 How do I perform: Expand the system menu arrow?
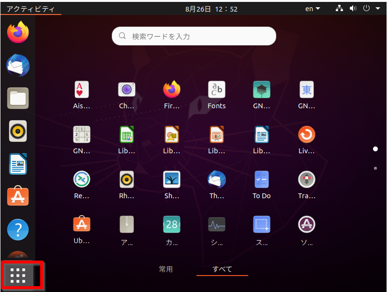coord(378,9)
